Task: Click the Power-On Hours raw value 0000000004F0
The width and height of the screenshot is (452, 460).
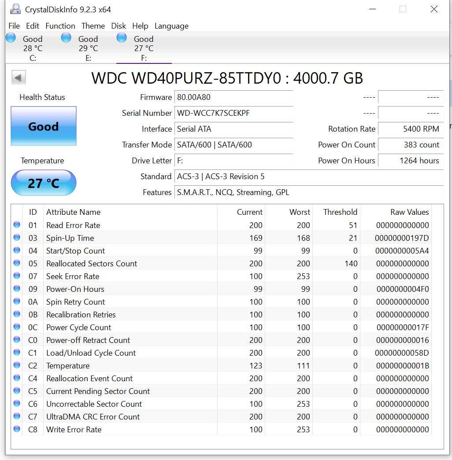Action: point(402,289)
